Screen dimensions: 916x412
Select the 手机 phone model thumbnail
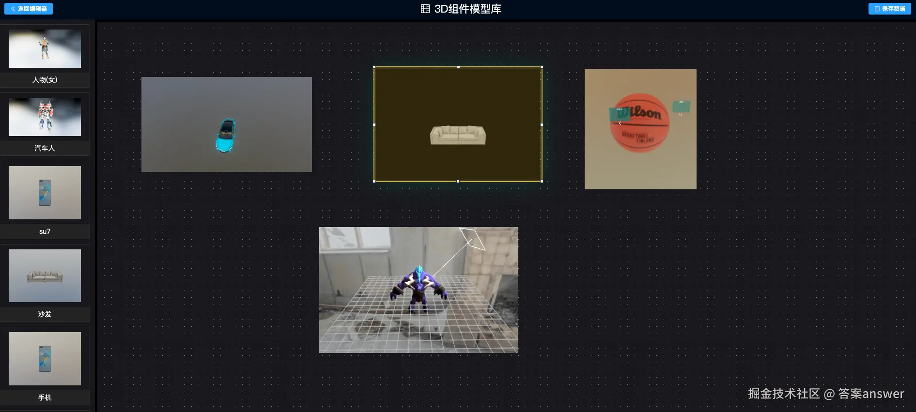[45, 359]
